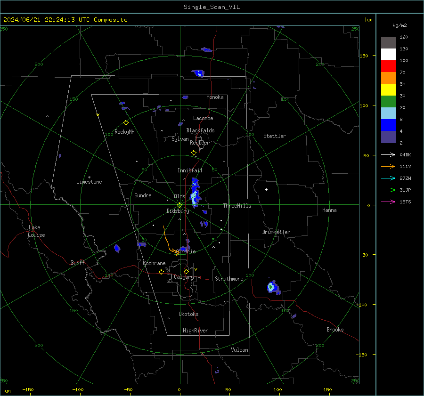Click the Lacombe city label
The width and height of the screenshot is (424, 396).
tap(203, 118)
